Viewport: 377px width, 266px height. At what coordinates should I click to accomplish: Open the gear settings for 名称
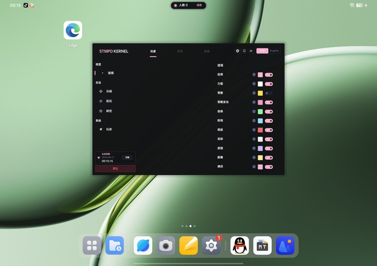click(x=254, y=139)
